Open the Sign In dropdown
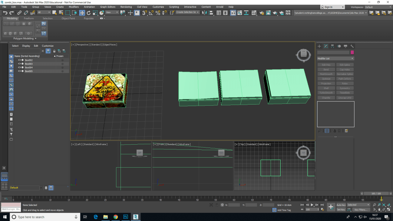 (332, 7)
